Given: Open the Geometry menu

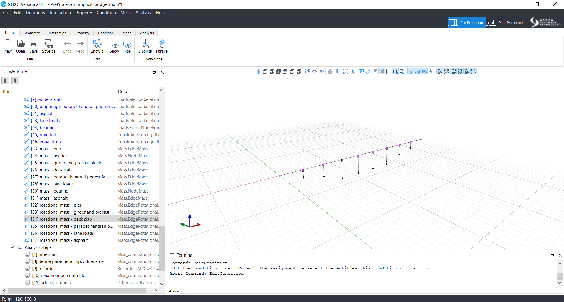Looking at the screenshot, I should point(36,13).
